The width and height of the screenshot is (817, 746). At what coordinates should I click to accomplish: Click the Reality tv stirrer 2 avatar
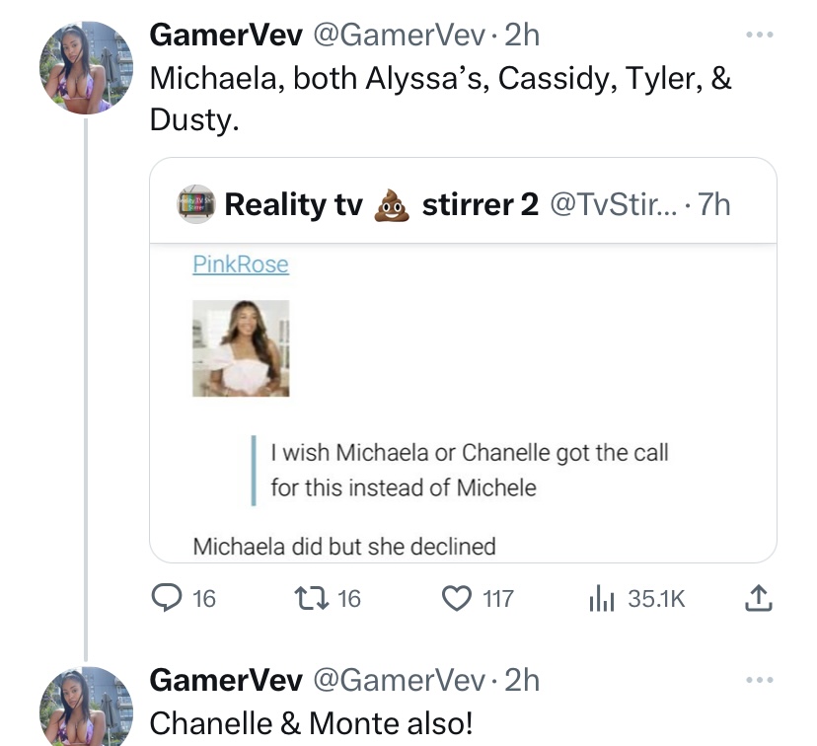click(x=196, y=204)
